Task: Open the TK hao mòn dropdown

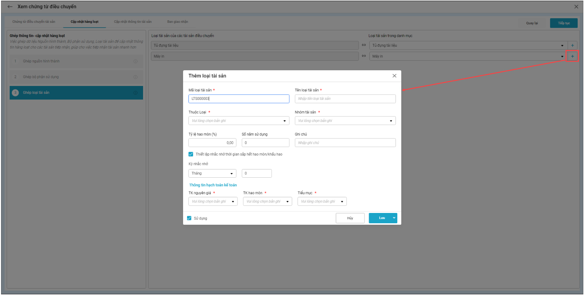Action: (x=268, y=202)
